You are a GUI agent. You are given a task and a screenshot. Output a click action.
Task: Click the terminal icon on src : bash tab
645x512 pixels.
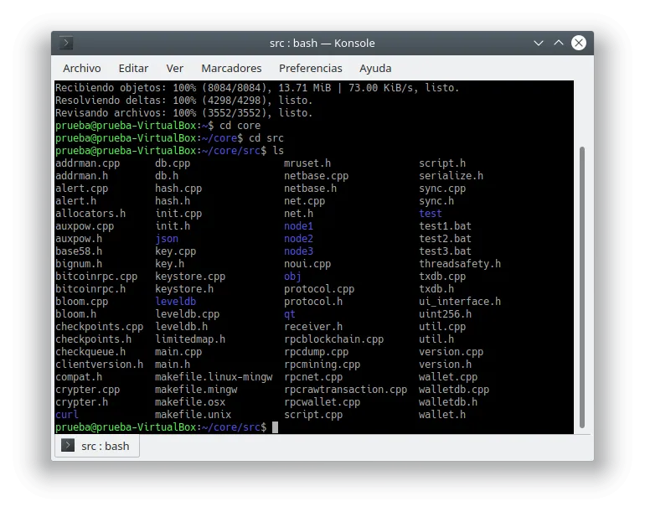(68, 445)
